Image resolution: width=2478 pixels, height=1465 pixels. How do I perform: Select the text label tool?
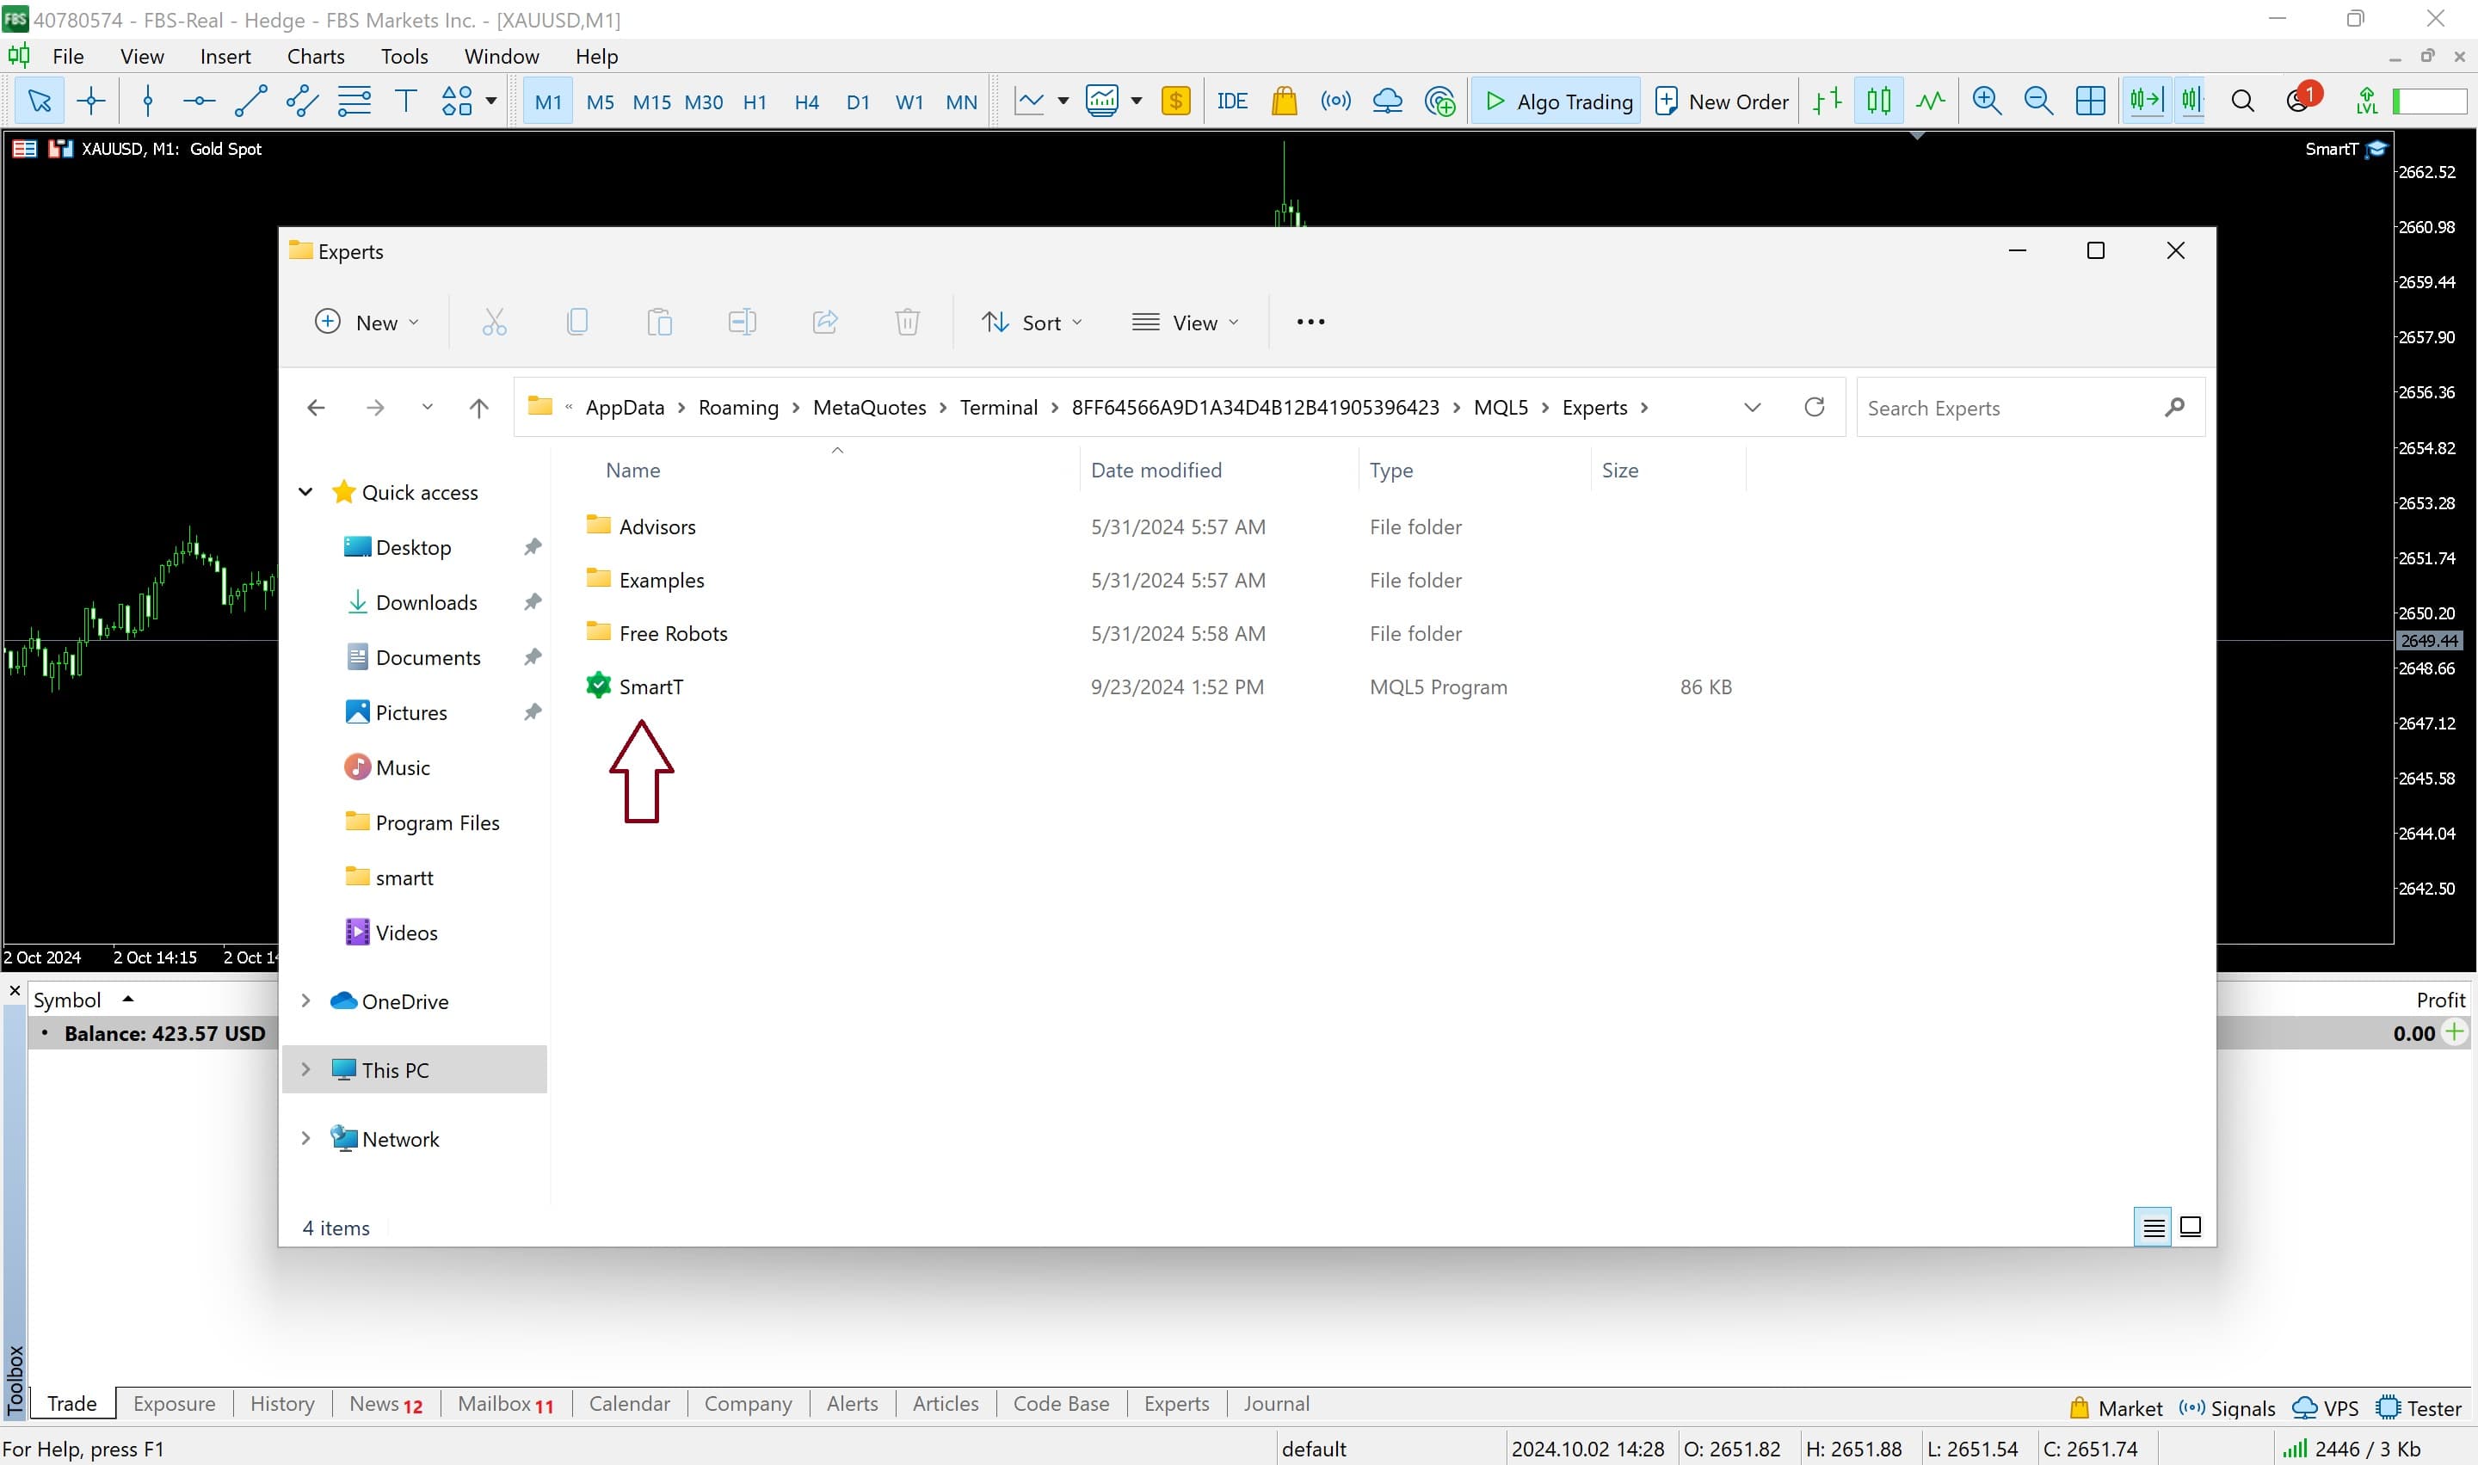pyautogui.click(x=406, y=101)
